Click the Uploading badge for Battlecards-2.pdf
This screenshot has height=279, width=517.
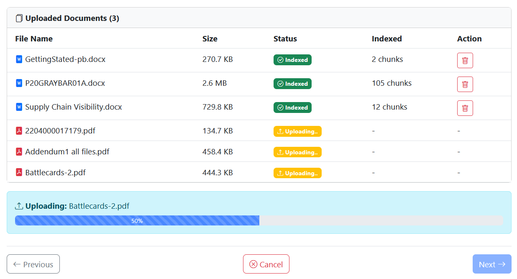(297, 173)
